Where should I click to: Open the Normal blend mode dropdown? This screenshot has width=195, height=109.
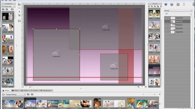point(178,11)
